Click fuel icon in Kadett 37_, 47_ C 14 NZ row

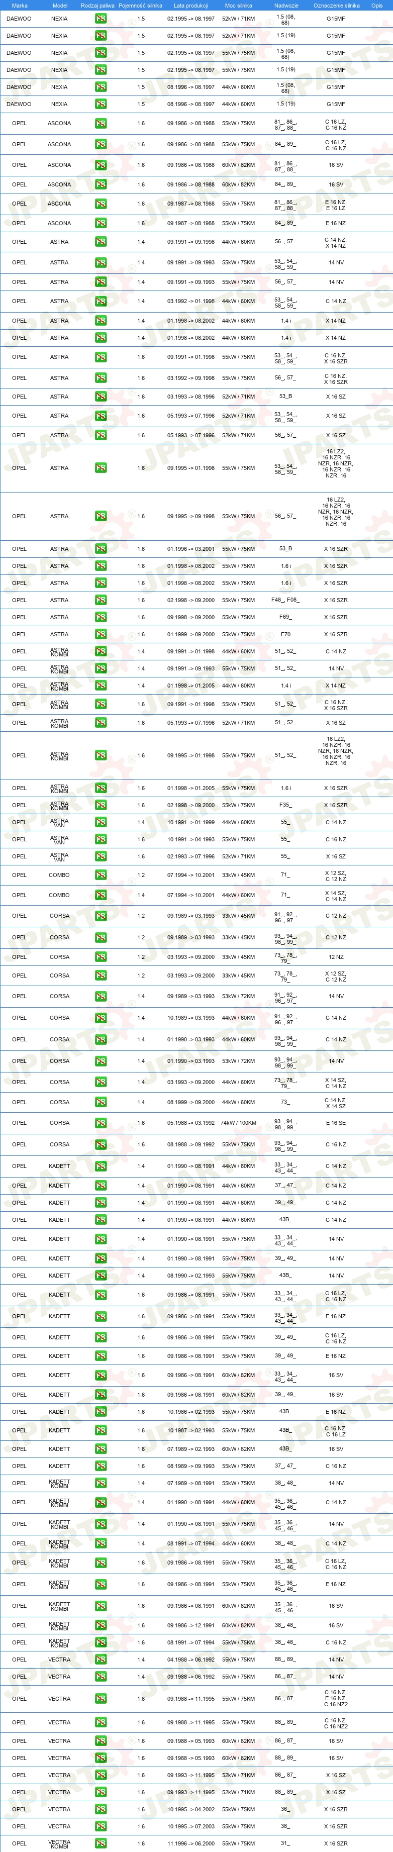pos(101,1186)
